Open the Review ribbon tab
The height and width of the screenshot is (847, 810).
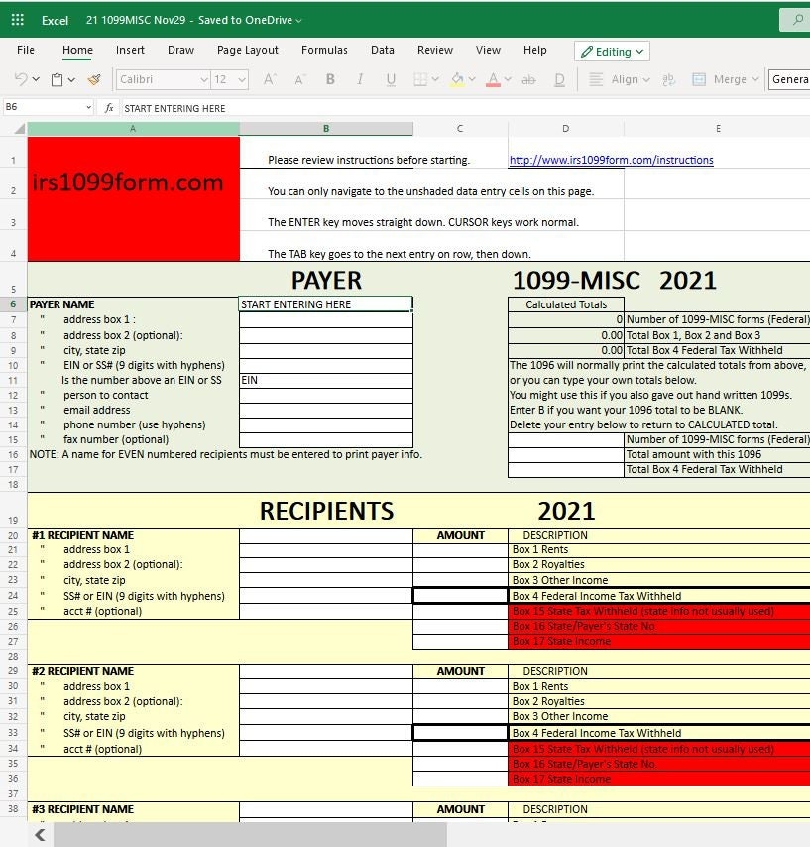[436, 50]
